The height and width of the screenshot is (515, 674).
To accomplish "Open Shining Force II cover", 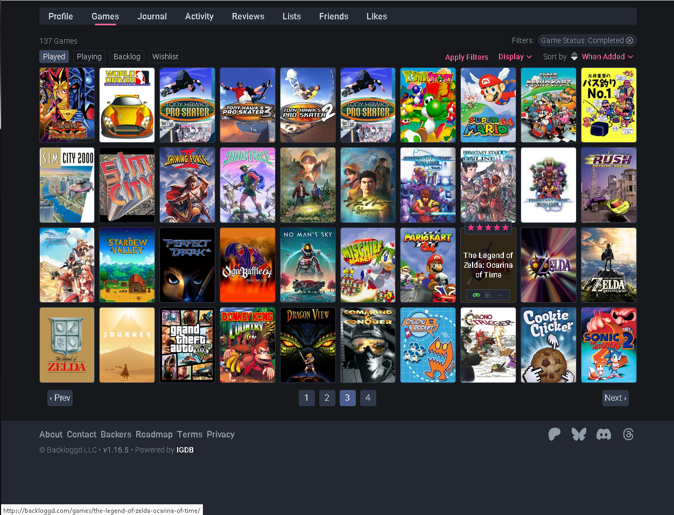I will (x=187, y=185).
